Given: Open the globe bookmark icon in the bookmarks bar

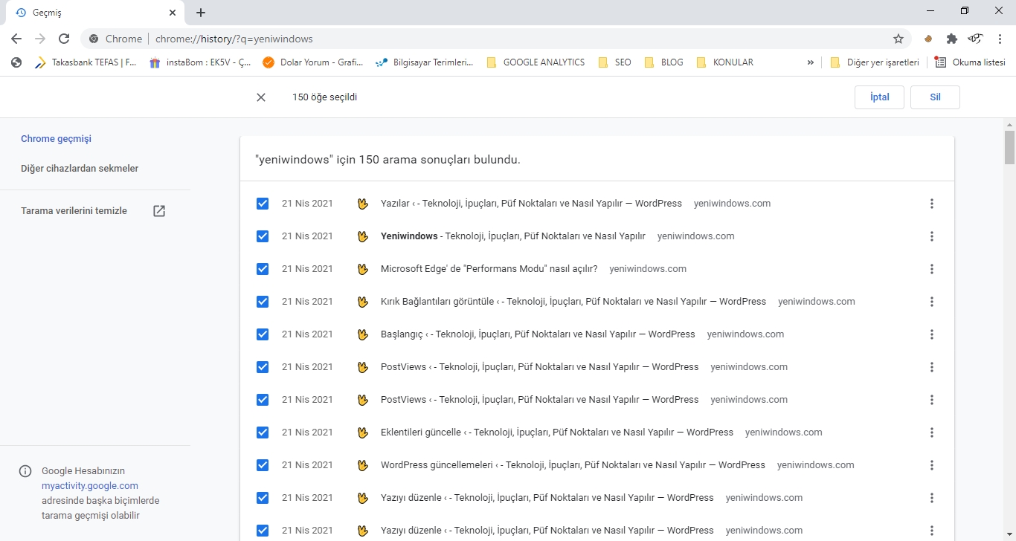Looking at the screenshot, I should coord(16,62).
